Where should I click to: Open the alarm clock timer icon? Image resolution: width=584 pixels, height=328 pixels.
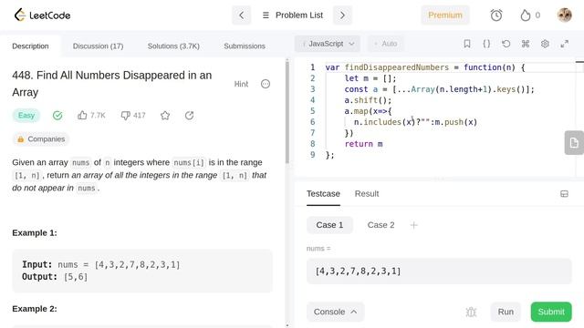[x=496, y=15]
